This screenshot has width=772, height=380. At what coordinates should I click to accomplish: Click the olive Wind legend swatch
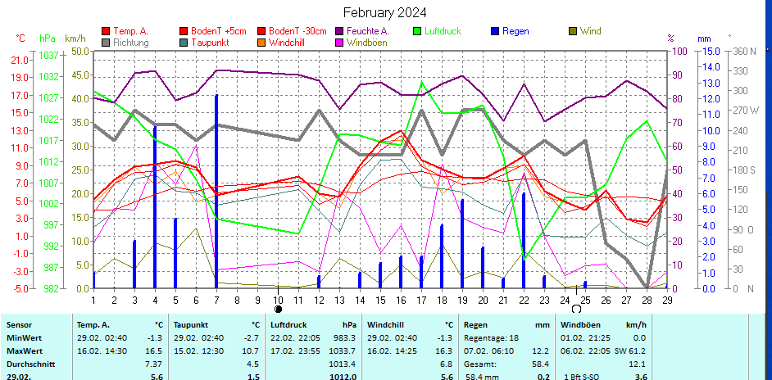point(573,31)
